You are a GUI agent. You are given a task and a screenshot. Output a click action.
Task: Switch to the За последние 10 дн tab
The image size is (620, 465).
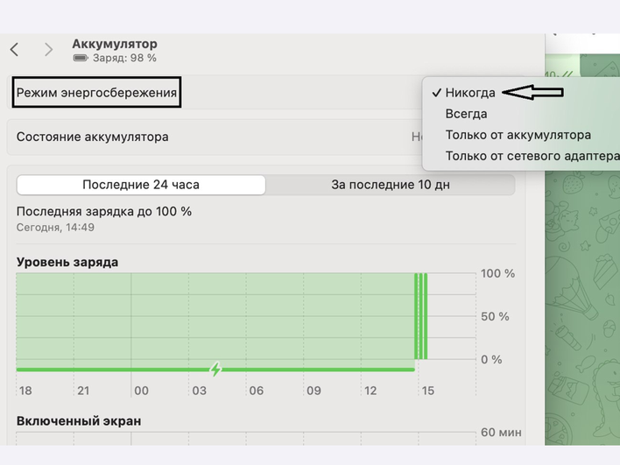[391, 185]
